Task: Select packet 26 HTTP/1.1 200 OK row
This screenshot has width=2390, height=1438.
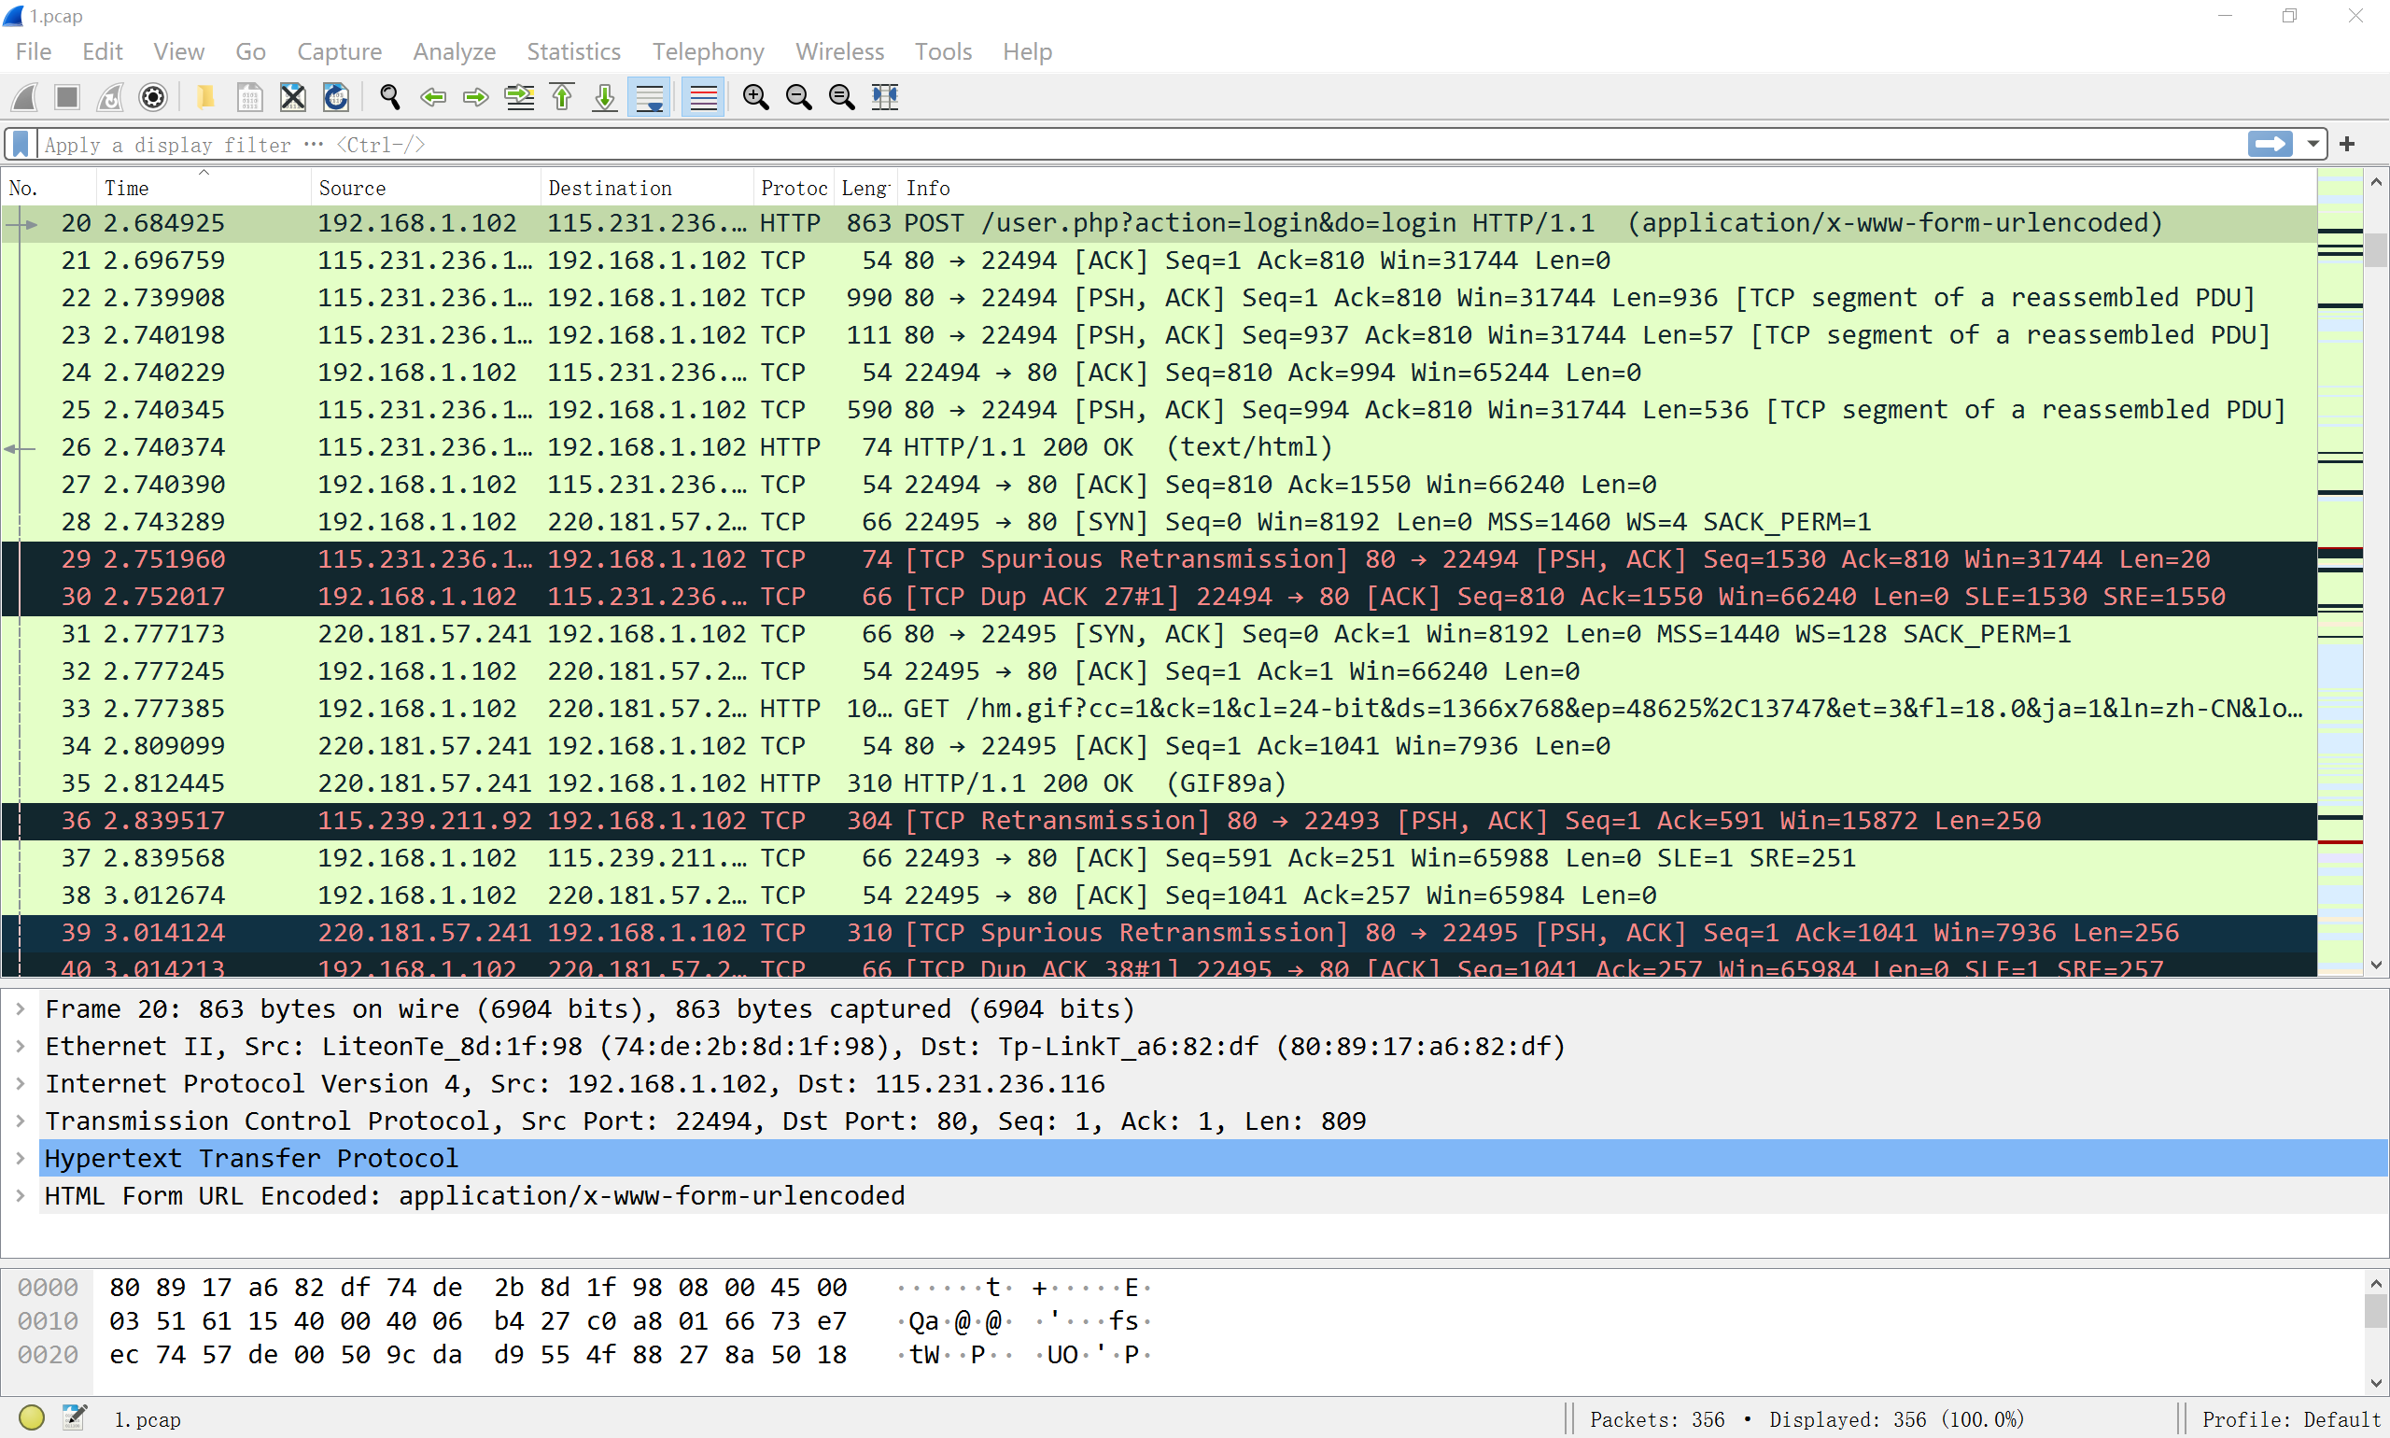Action: (1159, 446)
